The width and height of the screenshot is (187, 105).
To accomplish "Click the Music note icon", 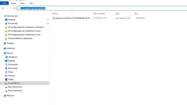I will point(6,72).
